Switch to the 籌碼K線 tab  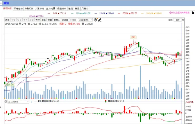7,8
